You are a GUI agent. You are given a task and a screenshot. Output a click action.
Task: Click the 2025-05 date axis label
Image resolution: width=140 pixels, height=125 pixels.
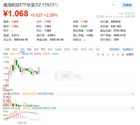pyautogui.click(x=22, y=123)
